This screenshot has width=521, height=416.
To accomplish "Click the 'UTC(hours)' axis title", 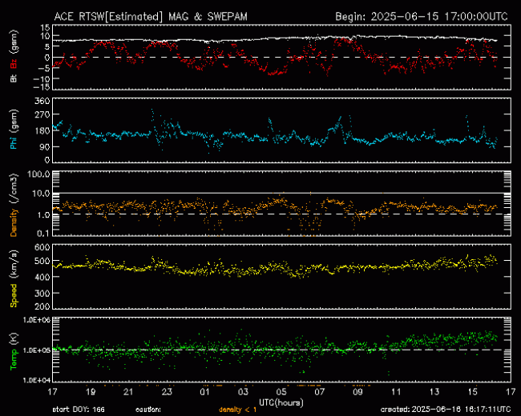I will [x=281, y=403].
